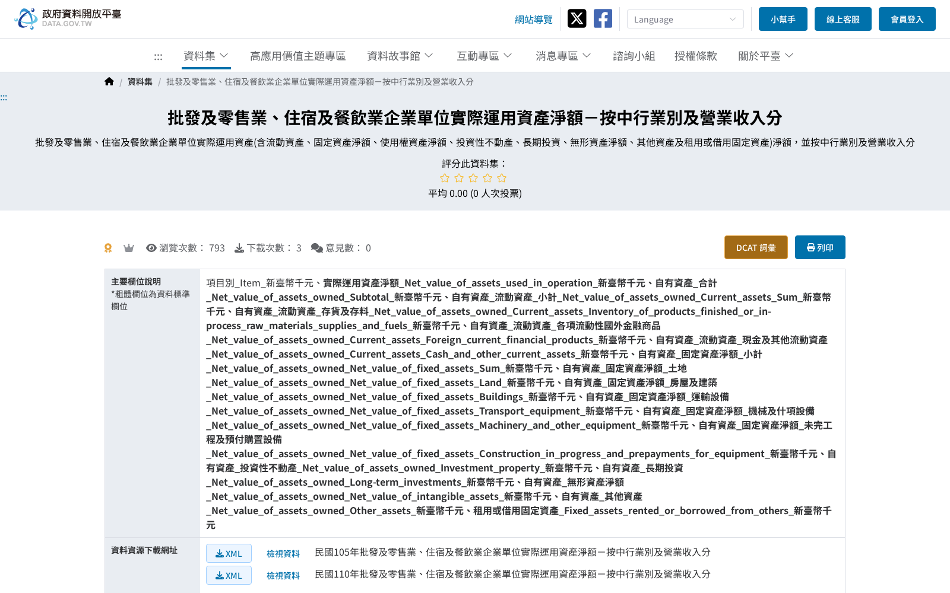Click the fifth rating star
Viewport: 950px width, 593px height.
[502, 178]
